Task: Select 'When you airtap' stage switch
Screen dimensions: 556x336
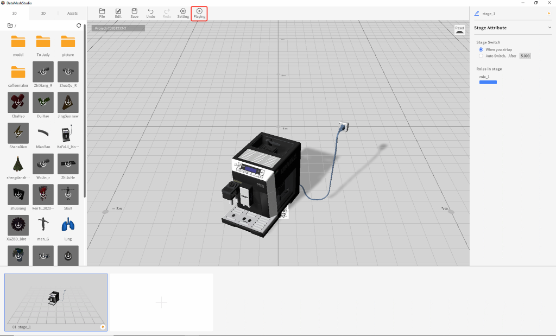Action: [x=481, y=49]
